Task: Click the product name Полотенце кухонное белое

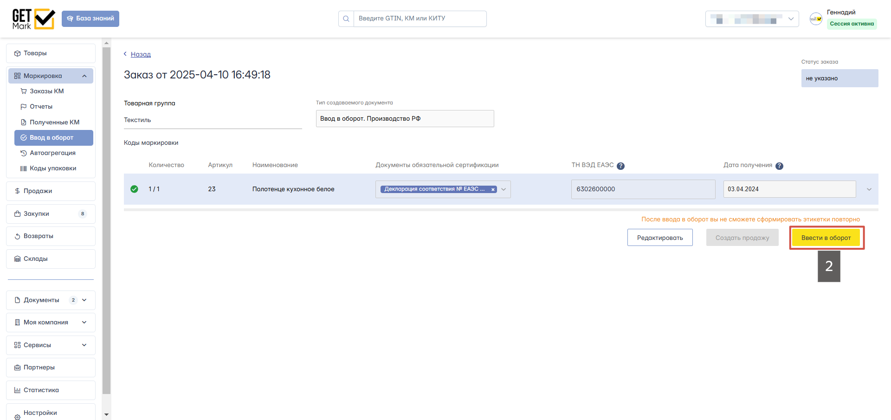Action: [293, 189]
